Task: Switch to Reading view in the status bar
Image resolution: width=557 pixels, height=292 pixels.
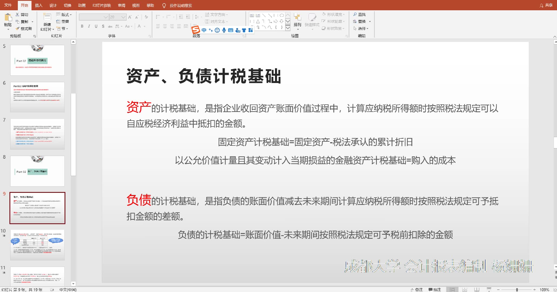Action: click(477, 290)
